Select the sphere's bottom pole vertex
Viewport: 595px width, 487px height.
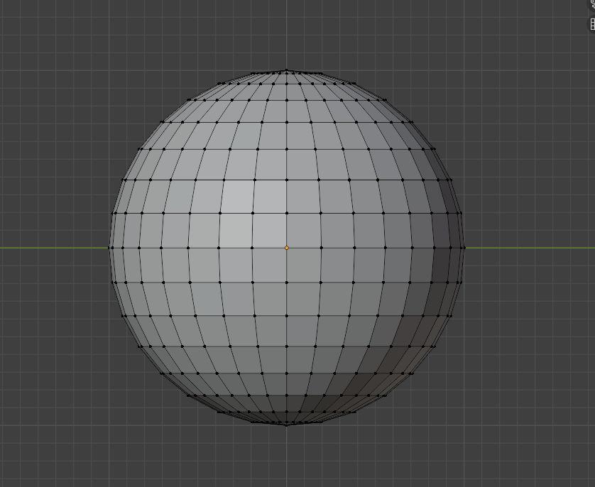click(287, 425)
